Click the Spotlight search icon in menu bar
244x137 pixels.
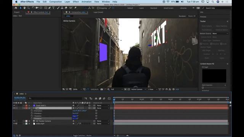(213, 2)
